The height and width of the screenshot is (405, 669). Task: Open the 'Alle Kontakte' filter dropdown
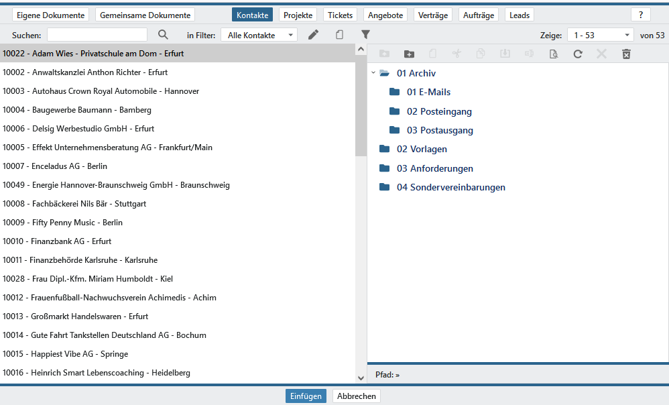[x=259, y=35]
